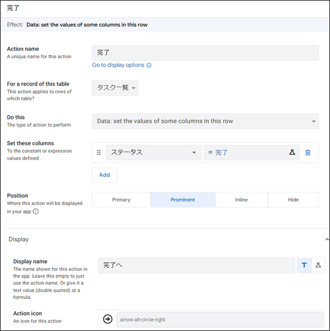Collapse the Display section chevron
Image resolution: width=330 pixels, height=331 pixels.
coord(327,239)
